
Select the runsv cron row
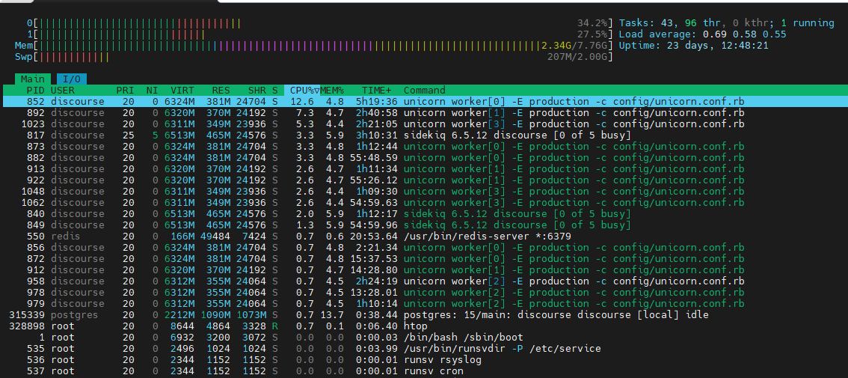tap(424, 371)
